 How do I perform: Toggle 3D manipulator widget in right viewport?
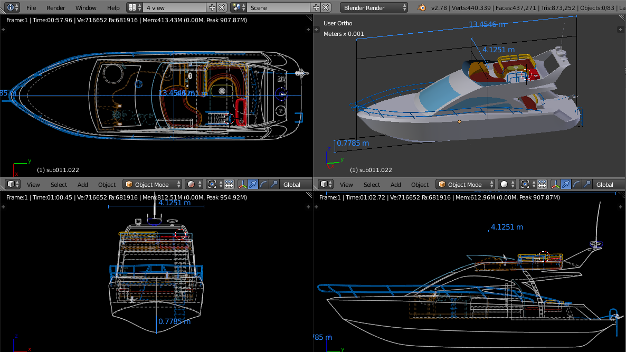[x=555, y=184]
